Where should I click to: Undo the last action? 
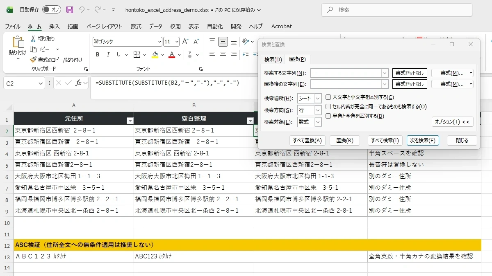tap(82, 9)
